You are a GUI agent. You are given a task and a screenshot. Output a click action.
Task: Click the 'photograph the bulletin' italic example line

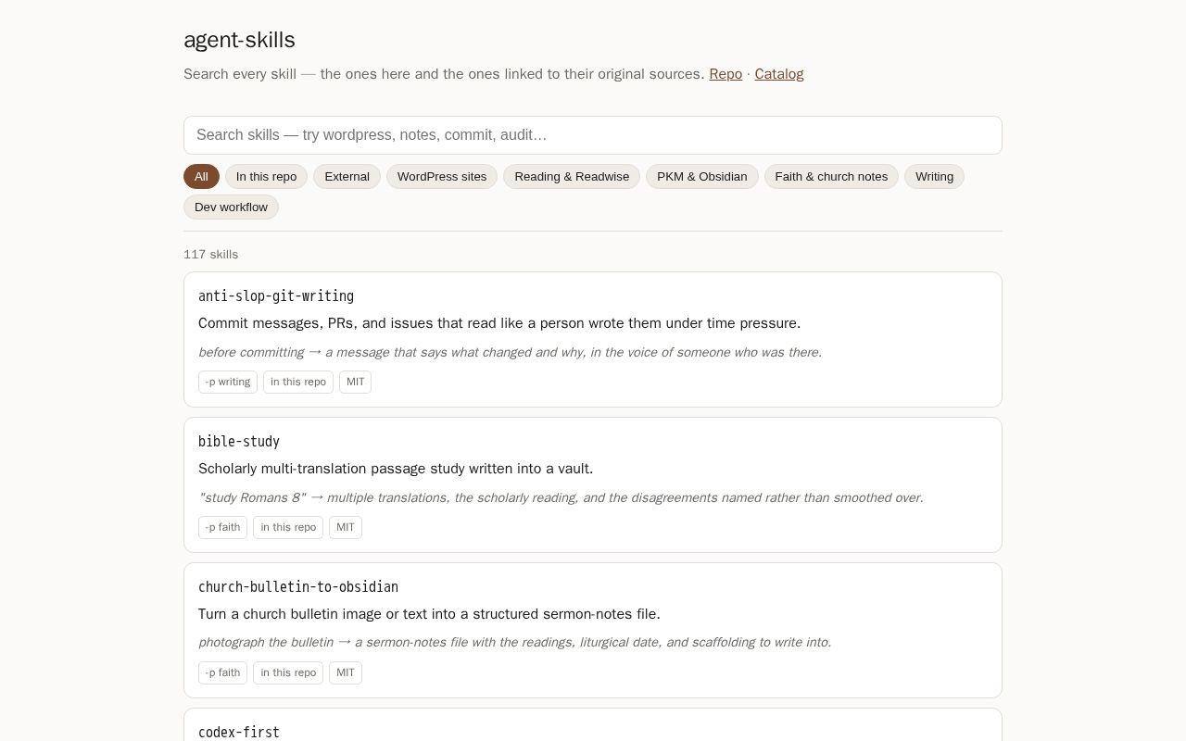[514, 642]
